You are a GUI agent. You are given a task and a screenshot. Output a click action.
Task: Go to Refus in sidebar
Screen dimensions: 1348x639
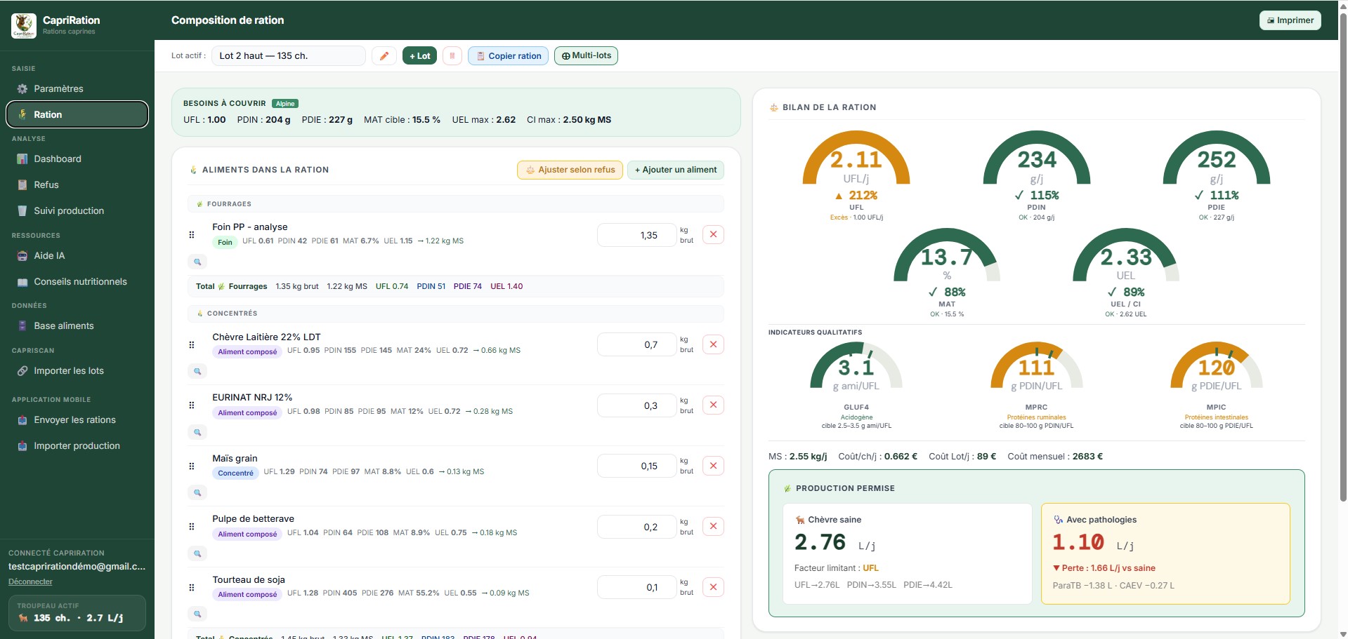tap(77, 185)
